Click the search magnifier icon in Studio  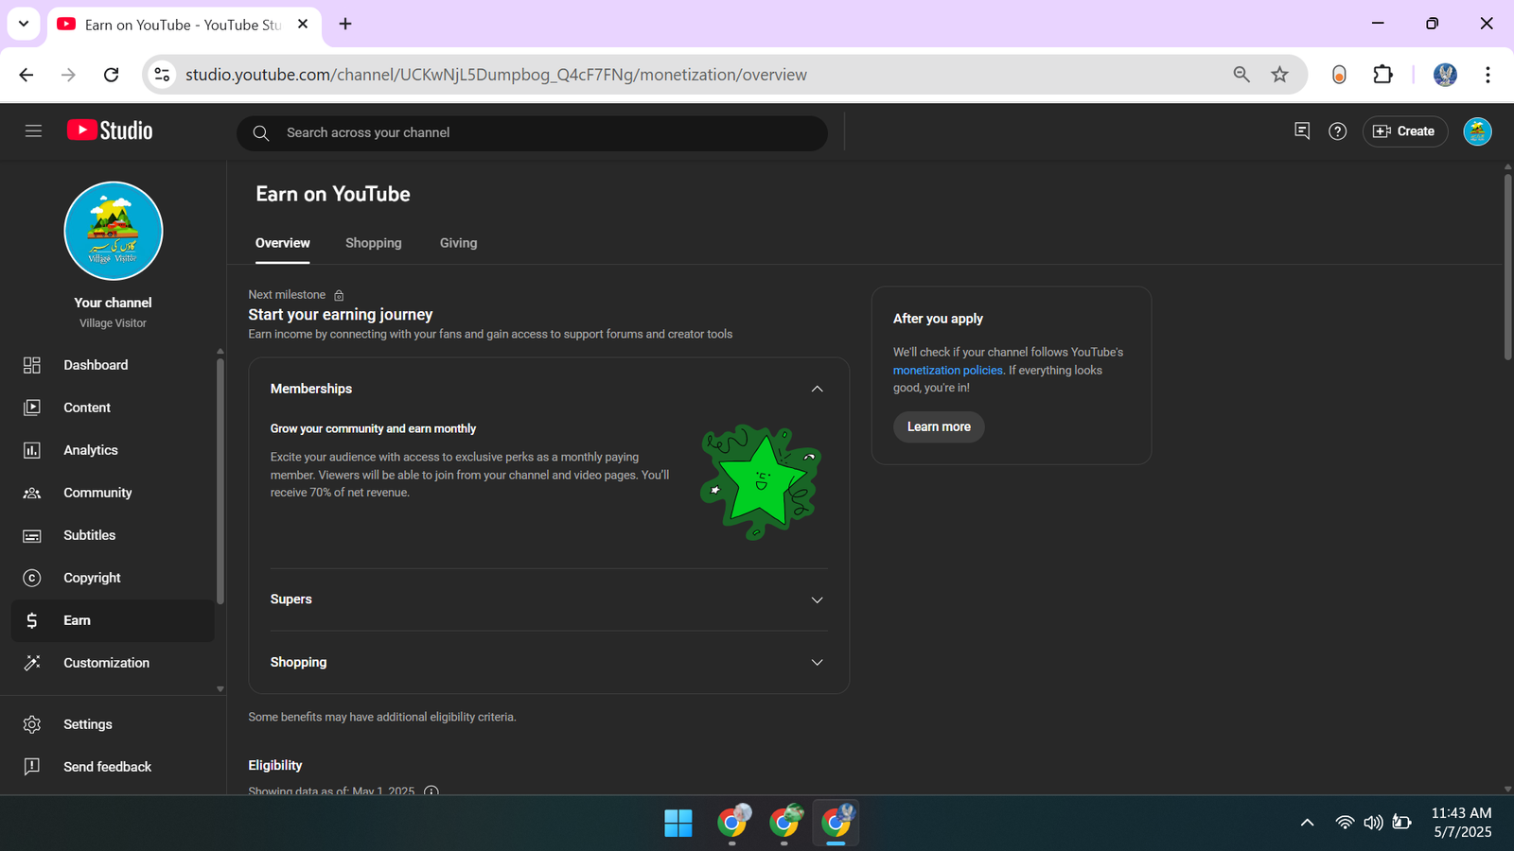click(261, 133)
